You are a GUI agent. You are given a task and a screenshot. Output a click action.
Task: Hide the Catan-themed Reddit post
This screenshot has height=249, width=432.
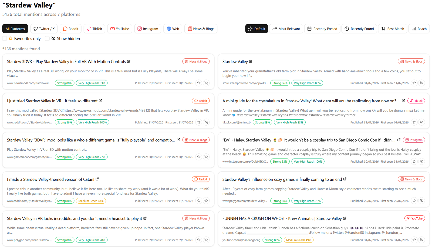(x=206, y=201)
